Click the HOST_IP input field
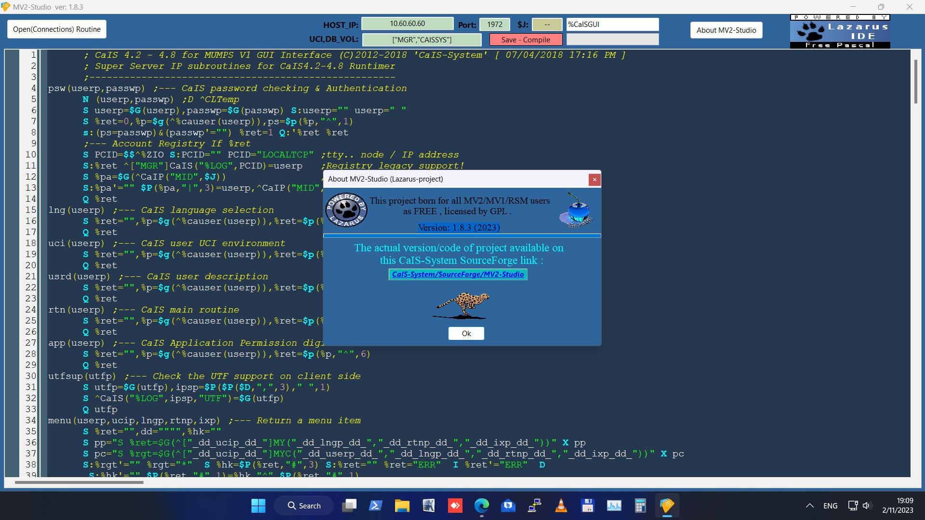The width and height of the screenshot is (925, 520). pos(407,24)
